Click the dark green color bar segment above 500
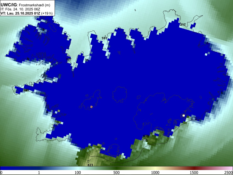 pos(116,168)
